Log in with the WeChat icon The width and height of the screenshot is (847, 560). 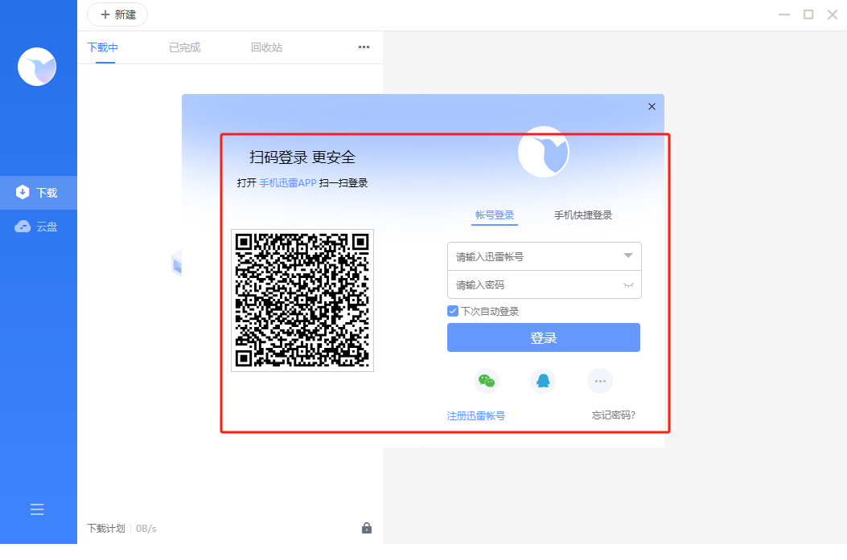click(x=487, y=381)
